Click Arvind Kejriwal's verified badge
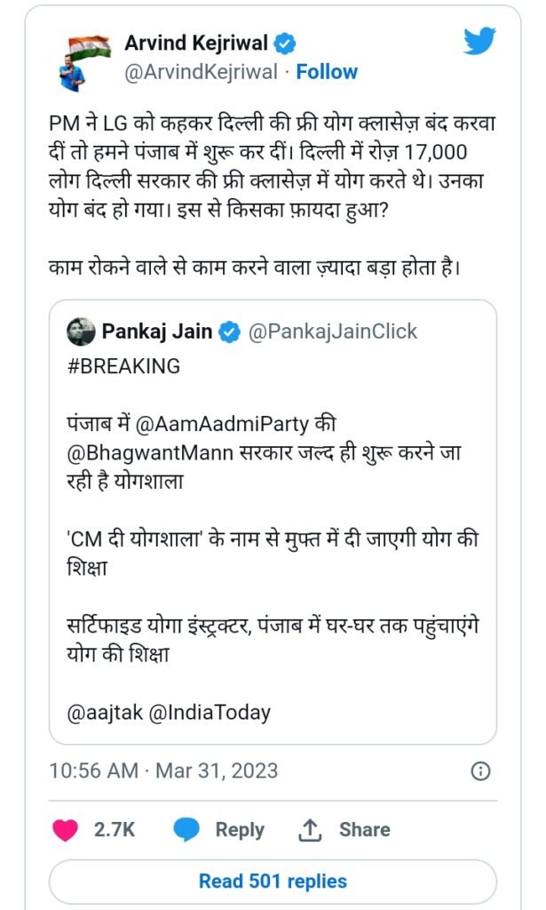 click(285, 44)
